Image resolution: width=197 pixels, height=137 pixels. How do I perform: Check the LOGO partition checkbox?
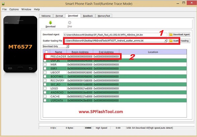[45, 88]
